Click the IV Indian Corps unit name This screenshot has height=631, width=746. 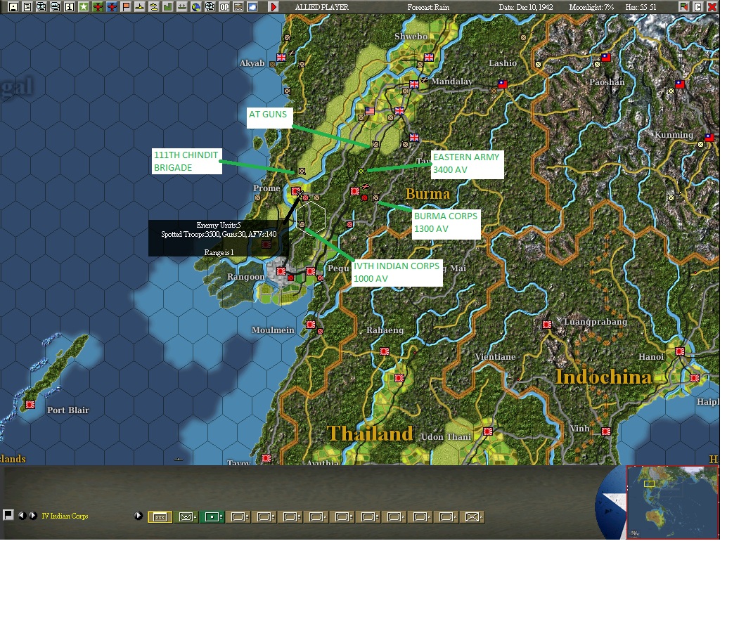(x=65, y=516)
